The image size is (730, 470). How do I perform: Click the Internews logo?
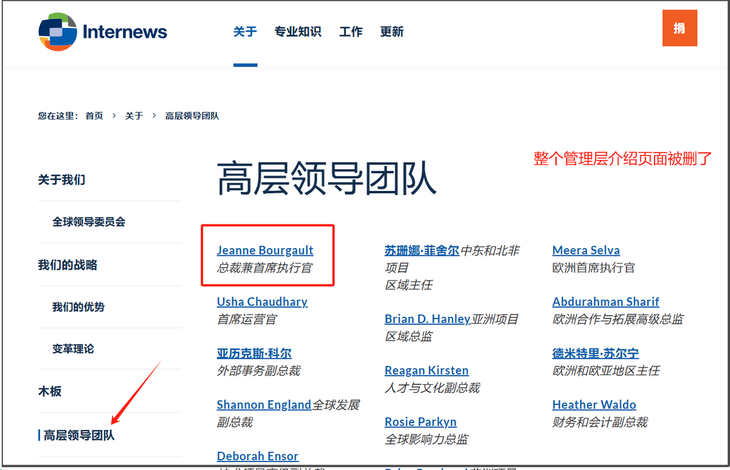coord(103,32)
